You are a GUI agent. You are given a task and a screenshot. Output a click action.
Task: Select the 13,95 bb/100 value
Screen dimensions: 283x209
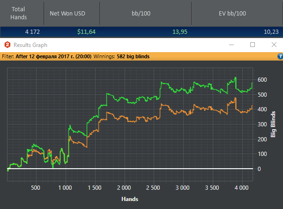tap(180, 32)
